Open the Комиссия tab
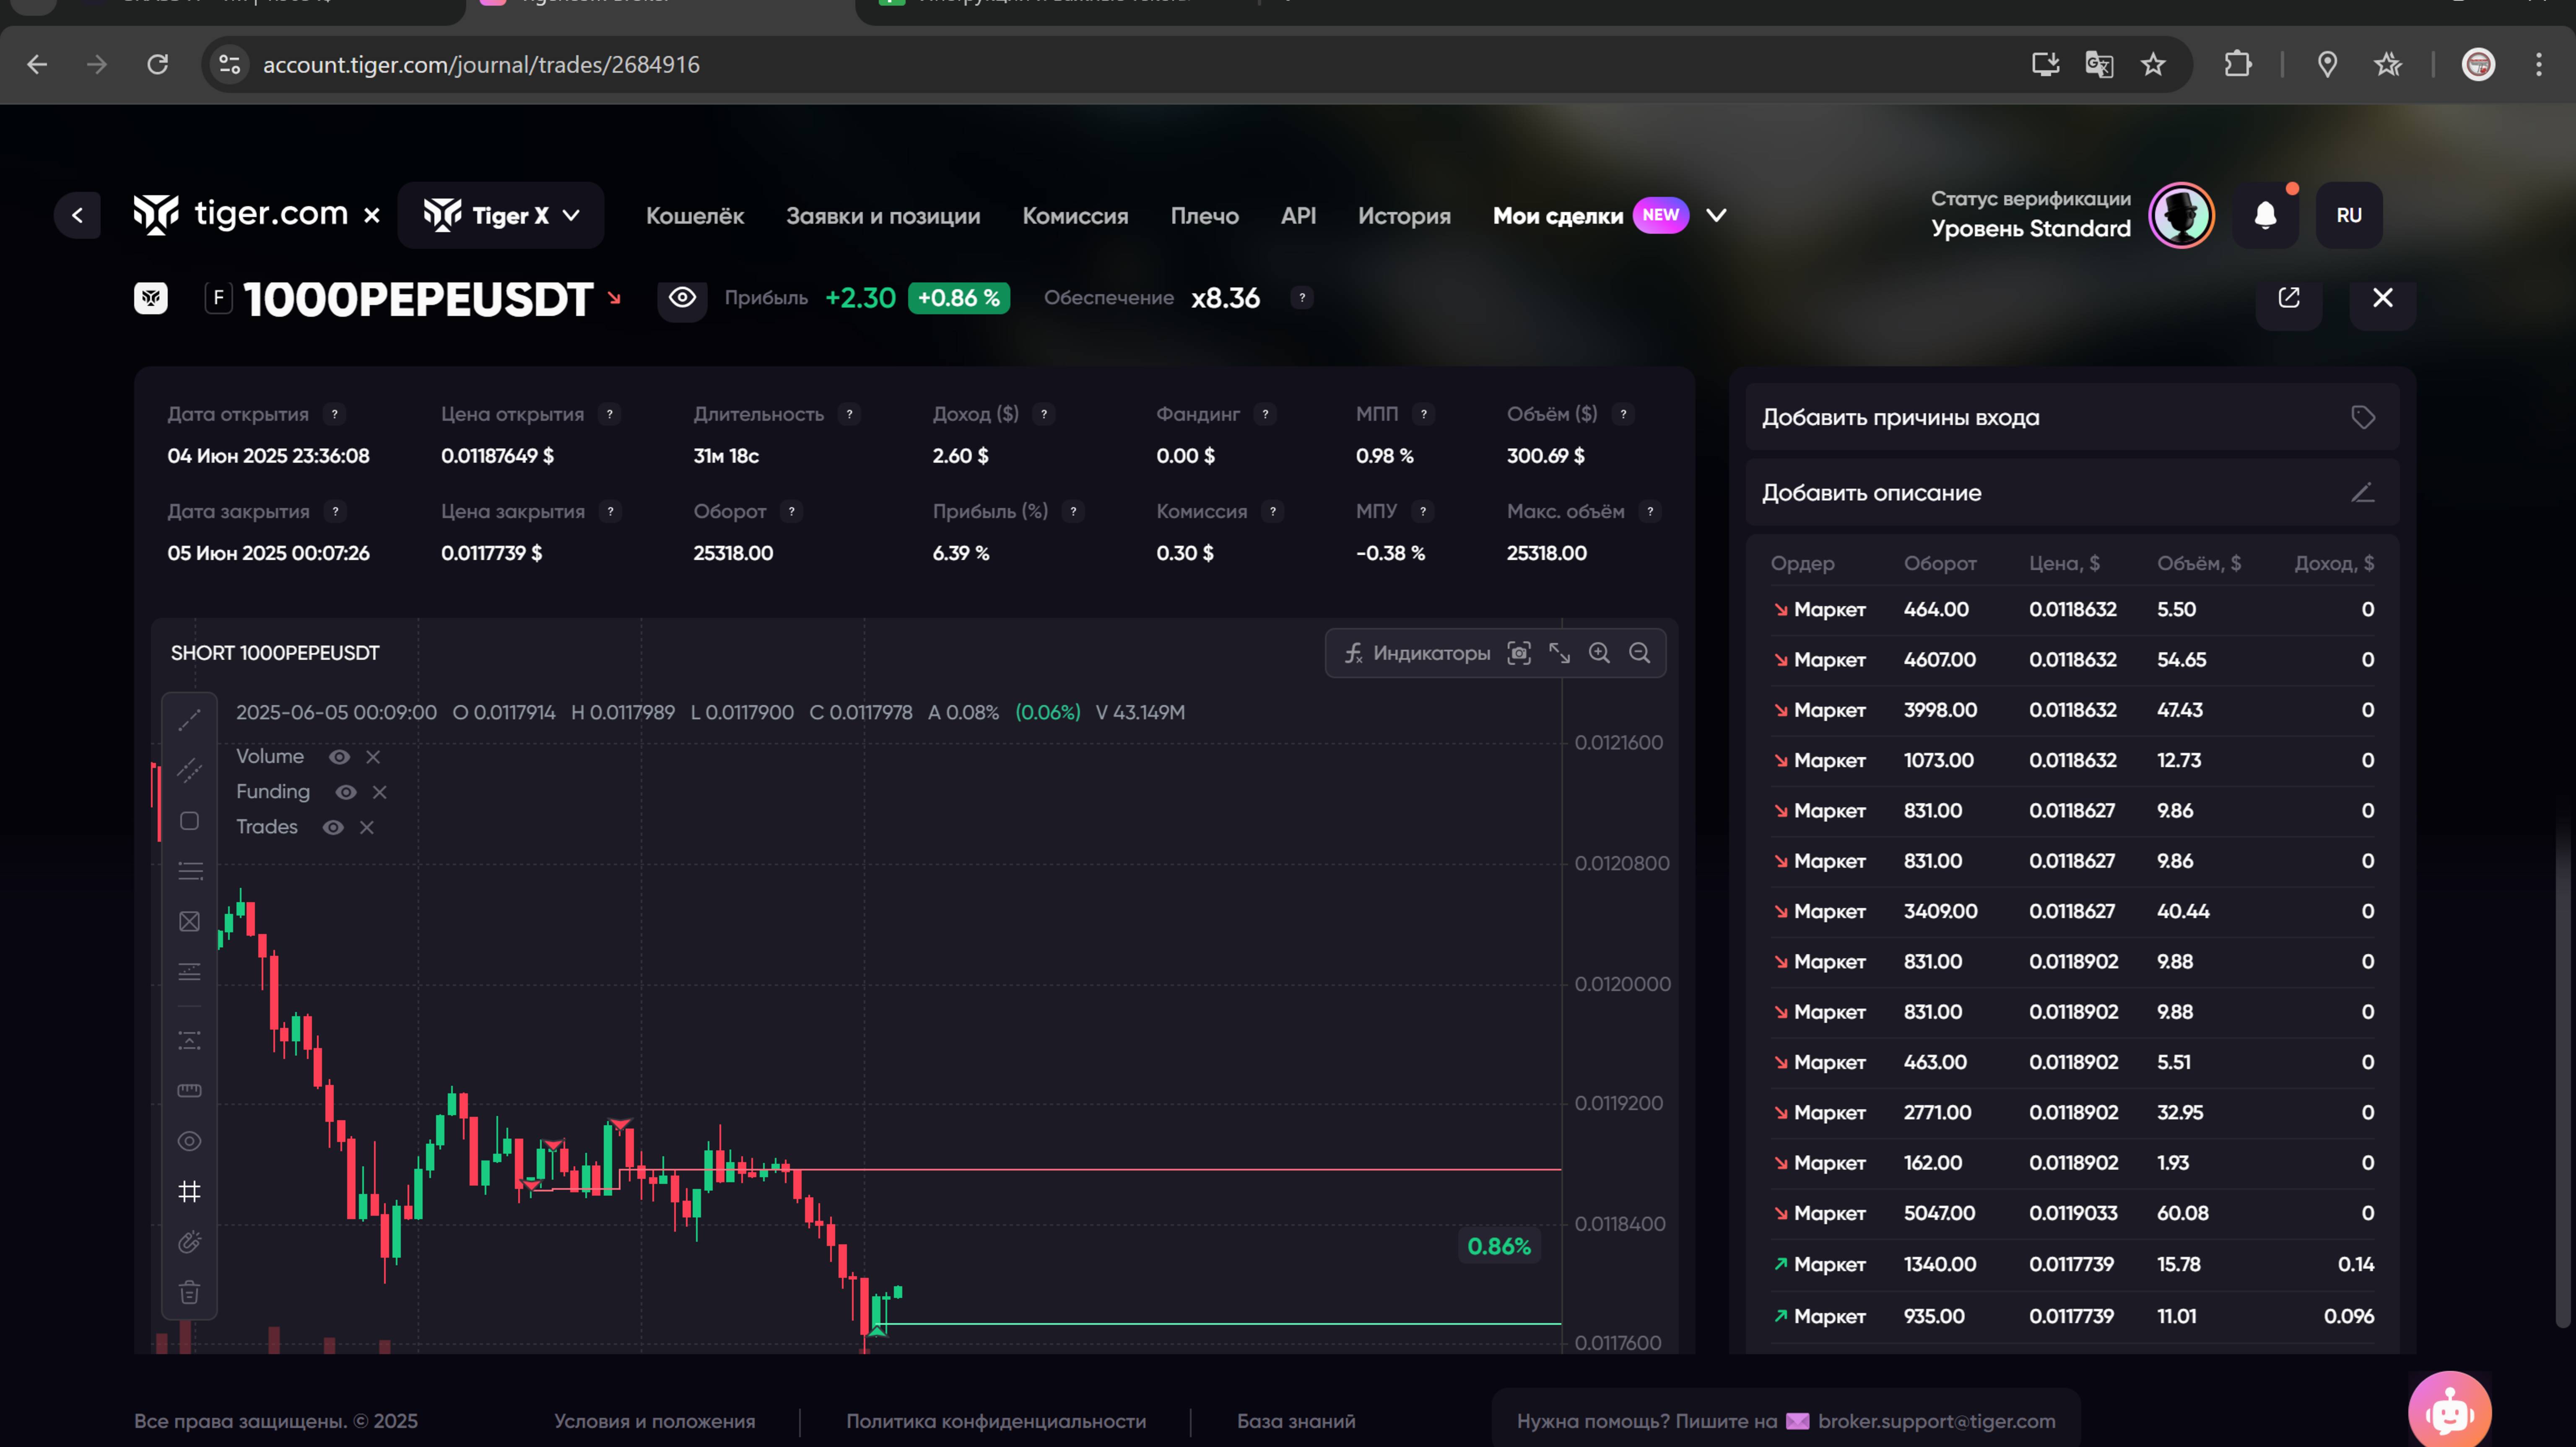2576x1447 pixels. (1075, 216)
